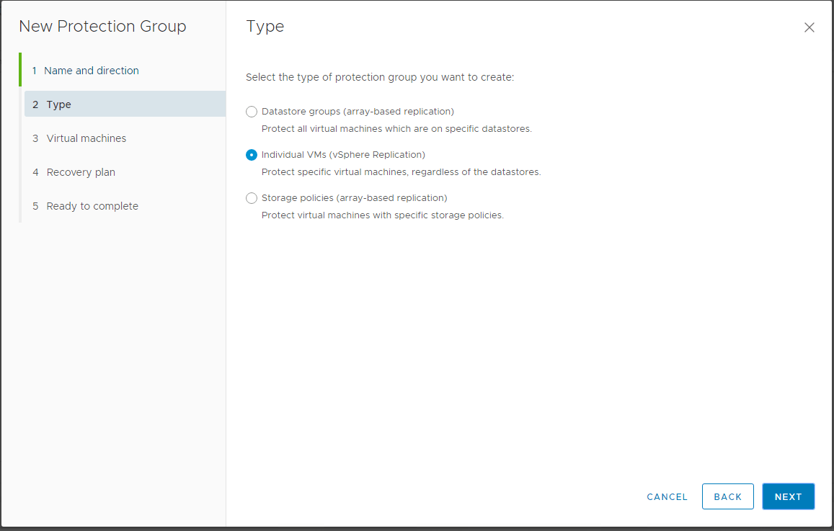834x531 pixels.
Task: Click the description about specific datastores
Action: pyautogui.click(x=396, y=129)
